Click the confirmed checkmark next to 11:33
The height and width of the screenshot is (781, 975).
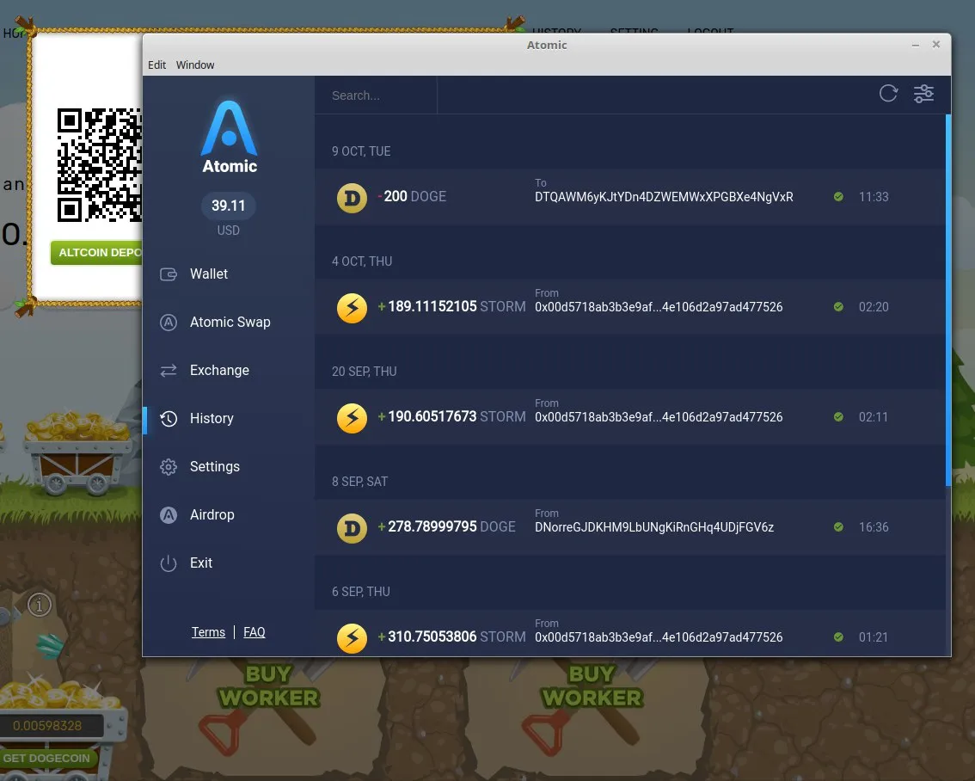pyautogui.click(x=838, y=196)
